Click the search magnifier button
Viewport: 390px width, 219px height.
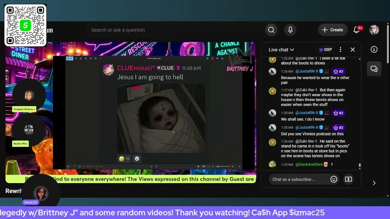[x=271, y=30]
